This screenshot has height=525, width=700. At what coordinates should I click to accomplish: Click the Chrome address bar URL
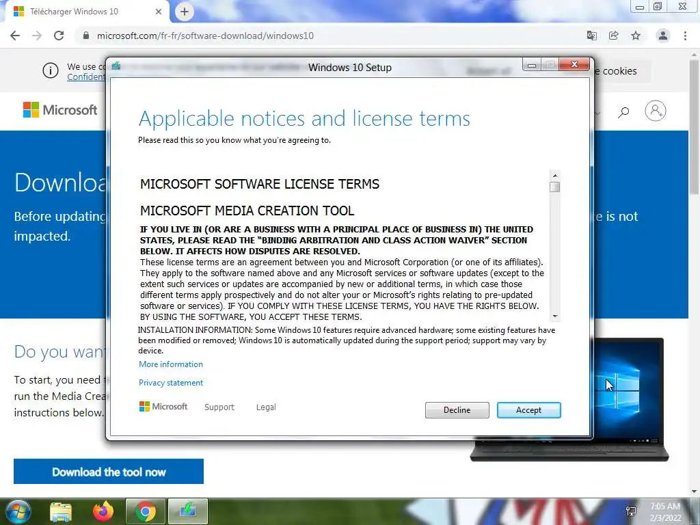pos(205,36)
